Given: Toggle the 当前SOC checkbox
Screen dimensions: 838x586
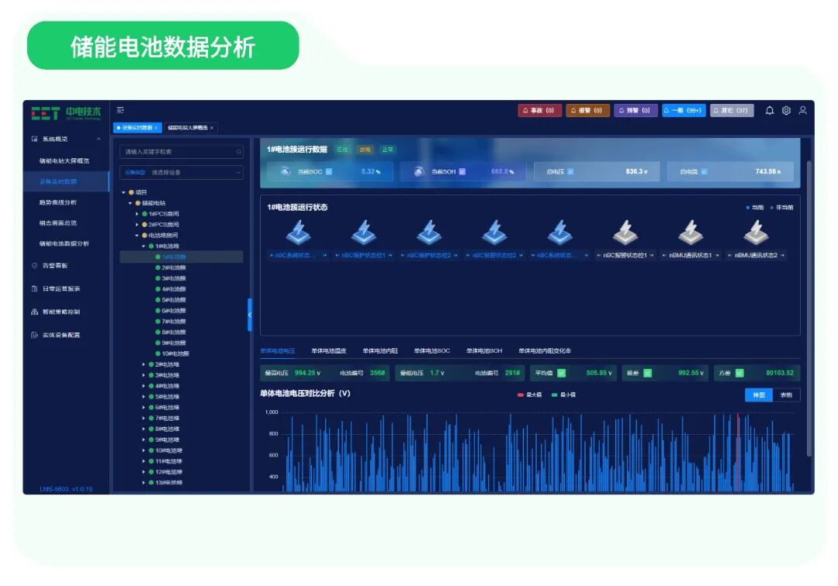Looking at the screenshot, I should click(327, 170).
